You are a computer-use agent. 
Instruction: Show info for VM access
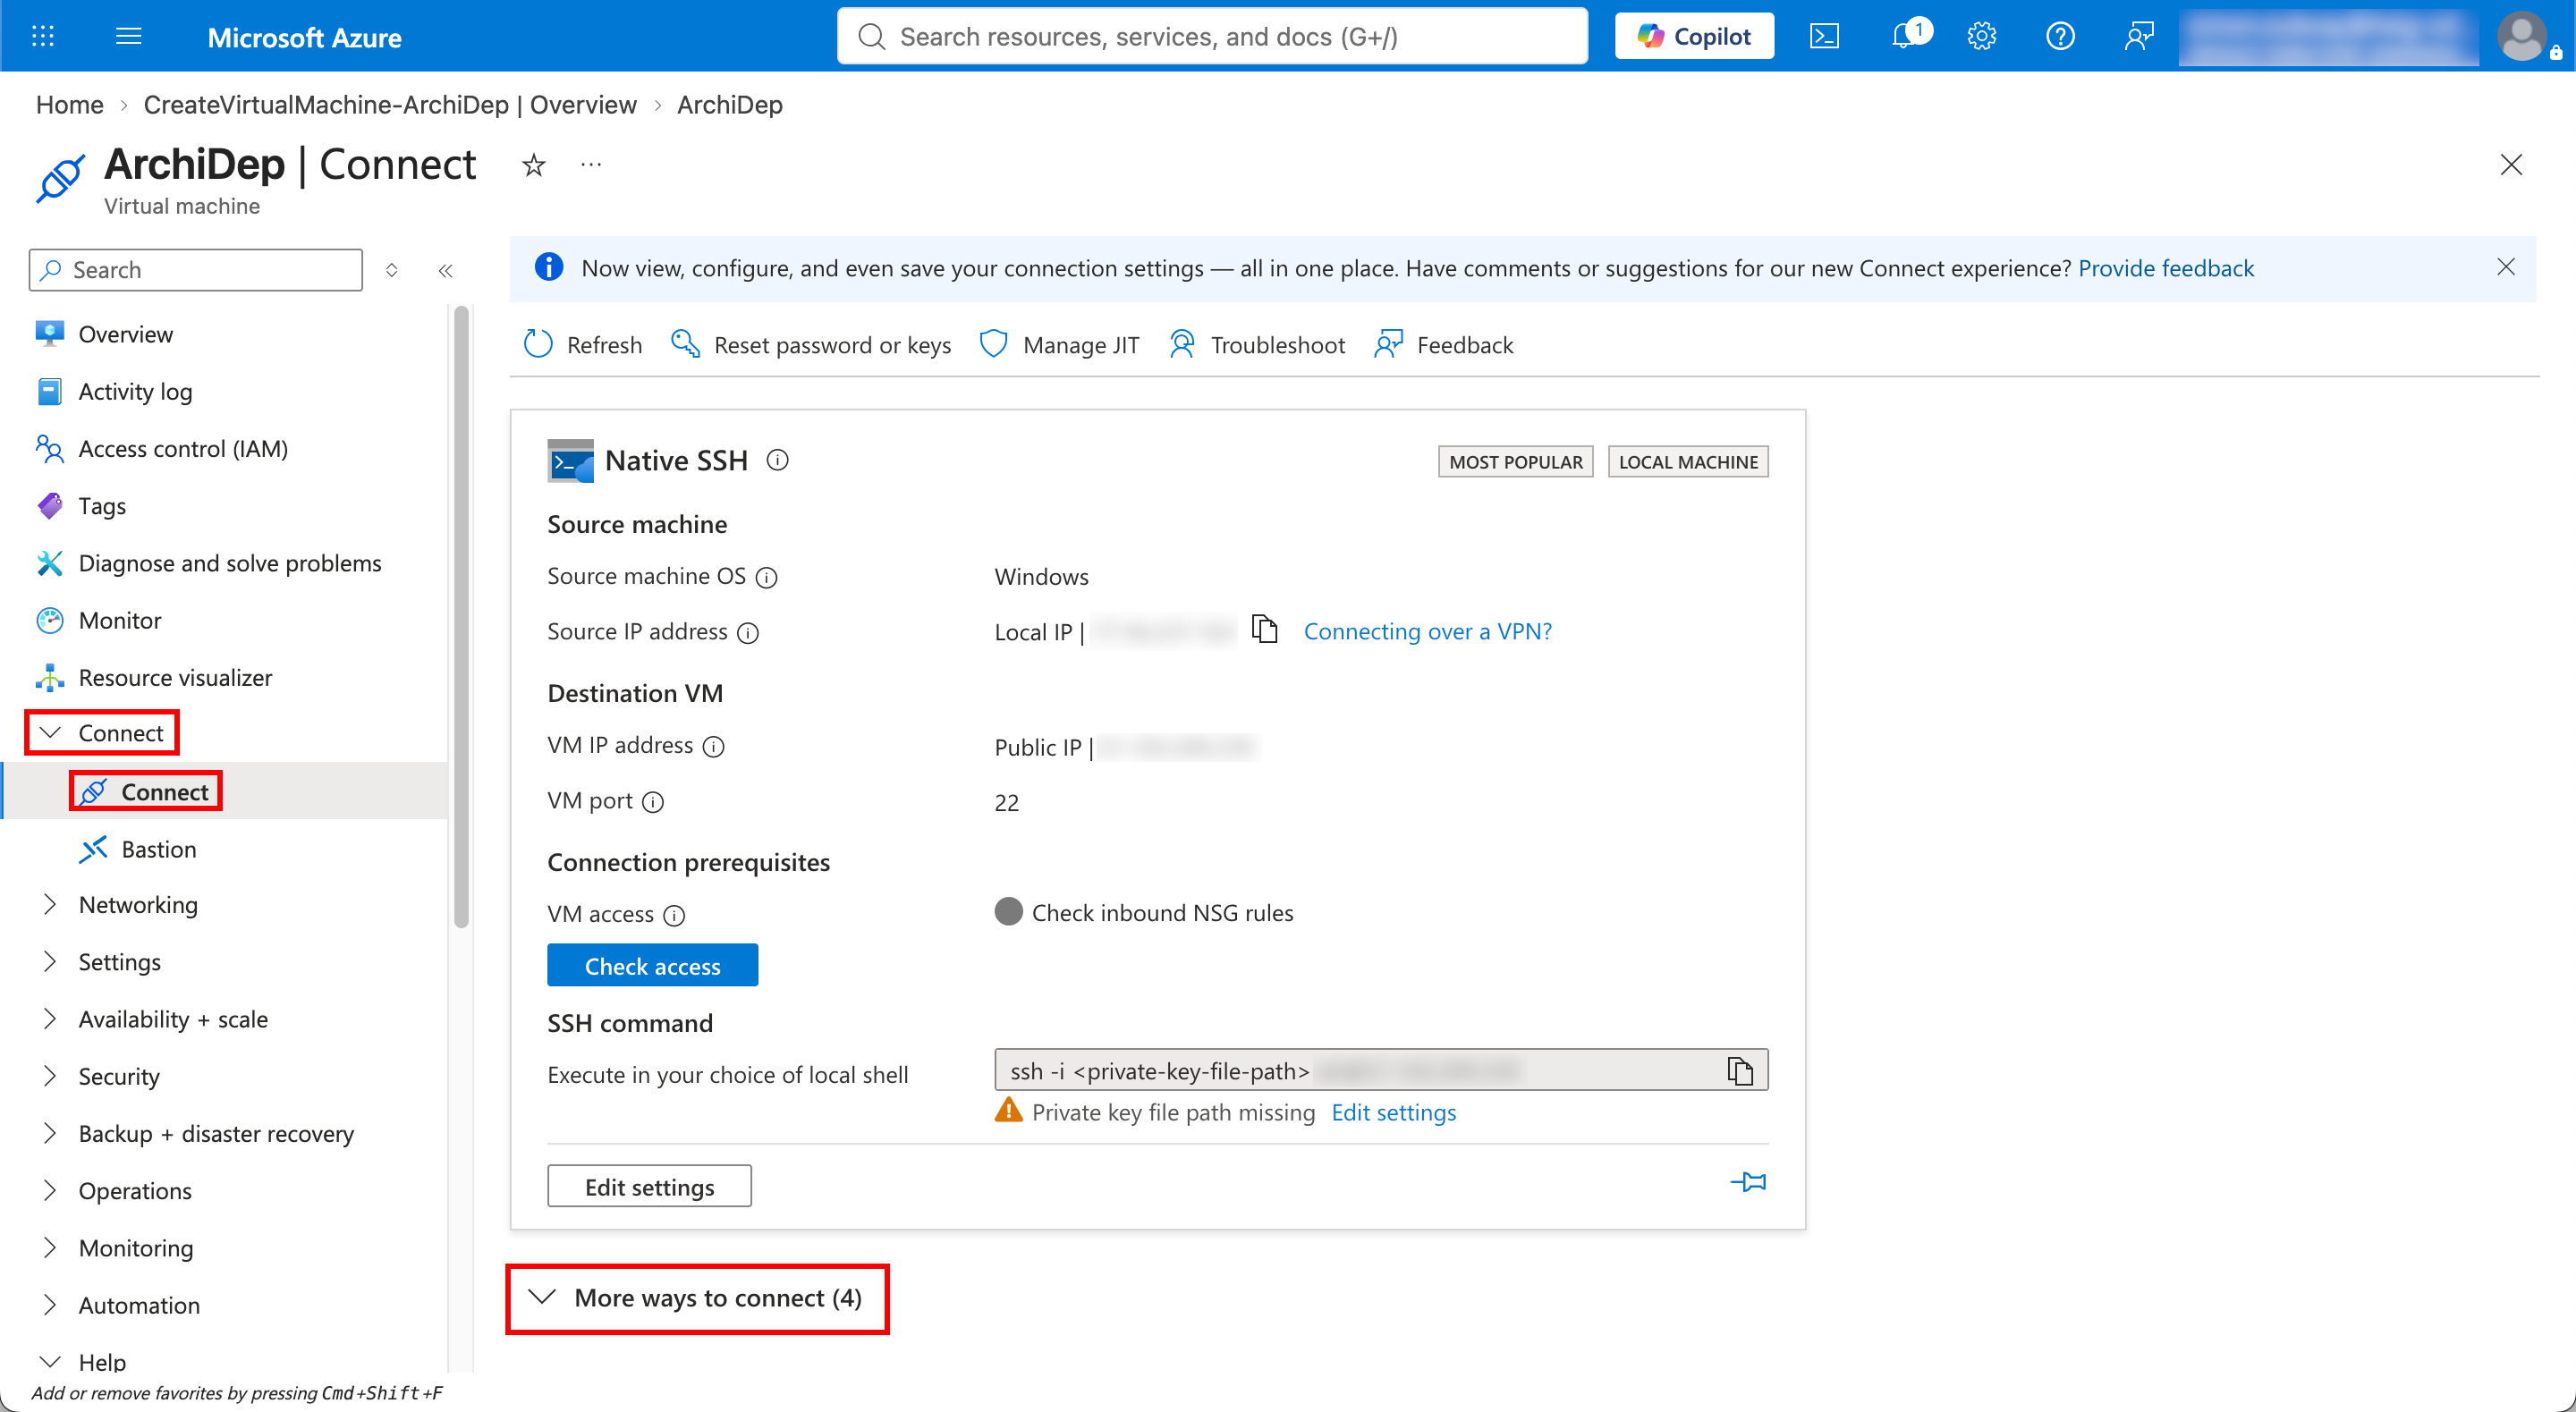tap(674, 915)
